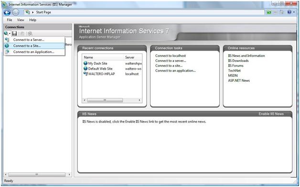This screenshot has height=187, width=300.
Task: Click the Start Page address bar field
Action: click(144, 12)
